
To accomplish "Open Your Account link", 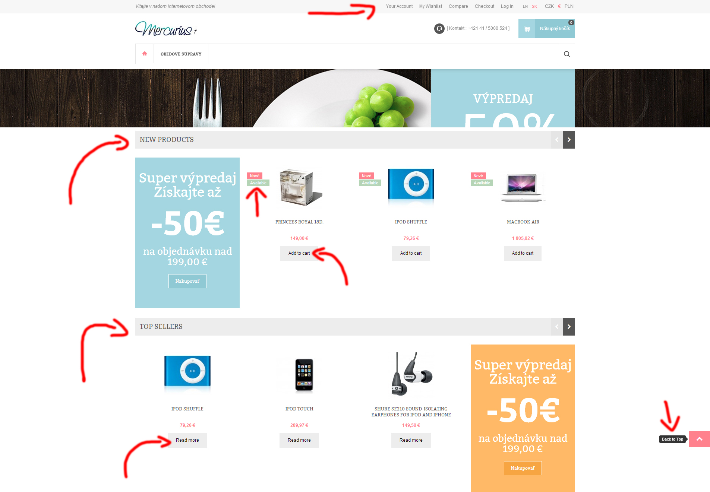I will (399, 6).
